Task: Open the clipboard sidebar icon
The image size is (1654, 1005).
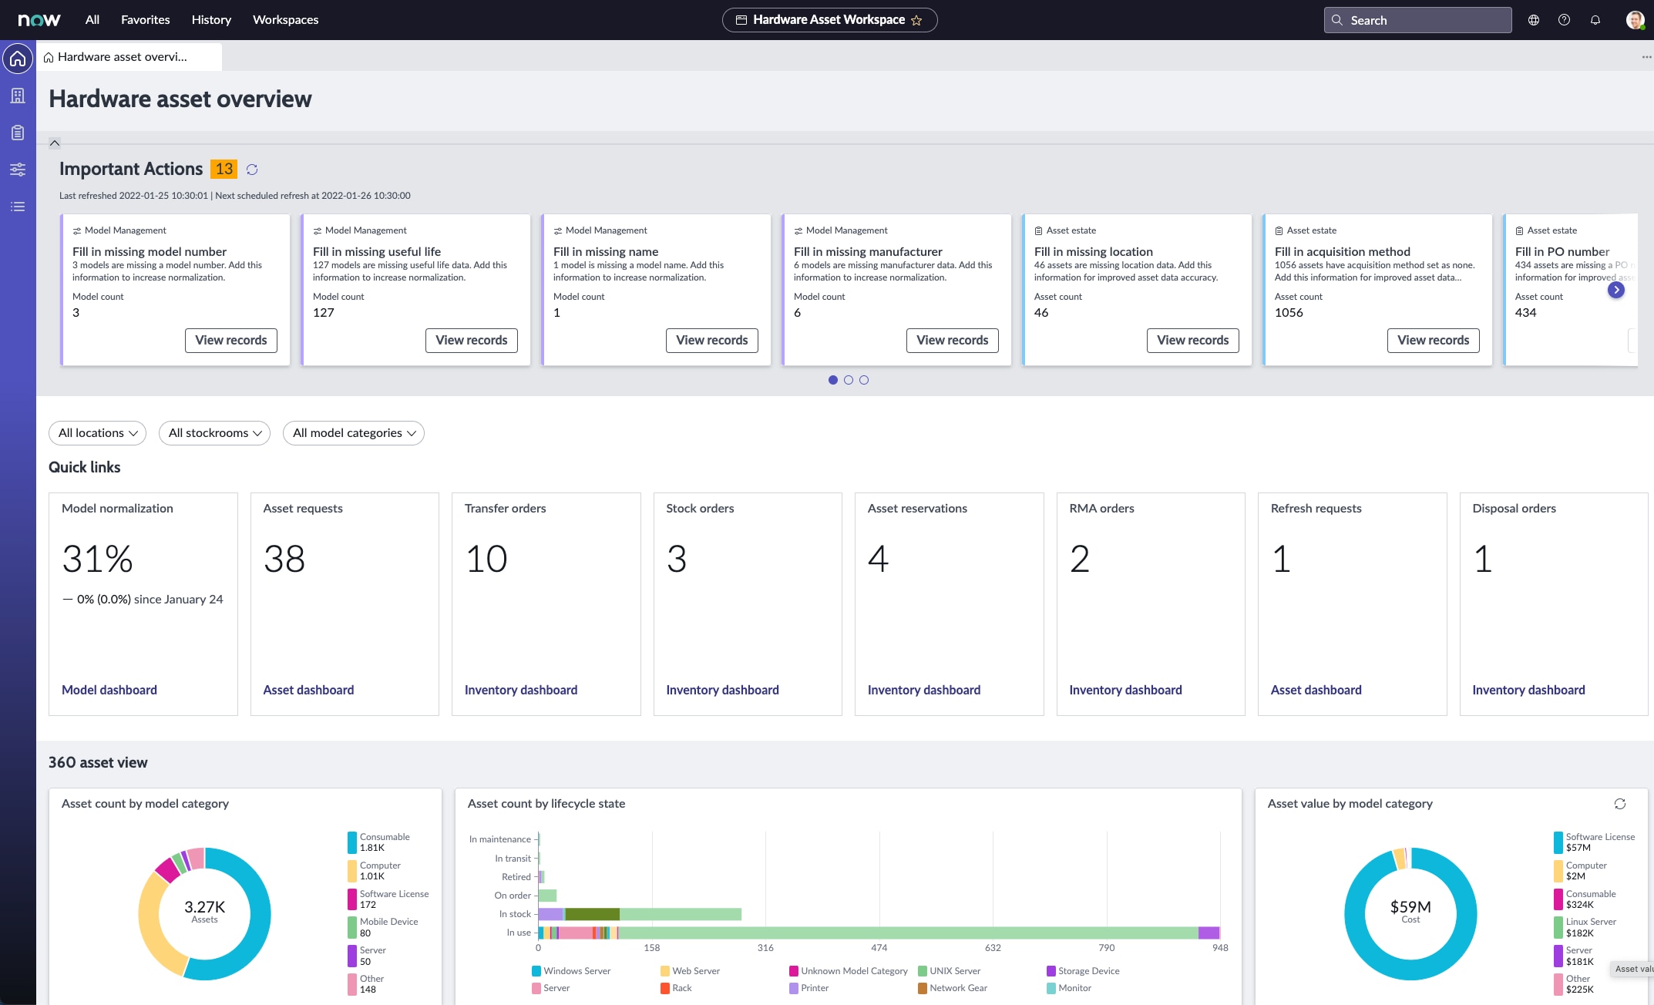Action: (x=18, y=133)
